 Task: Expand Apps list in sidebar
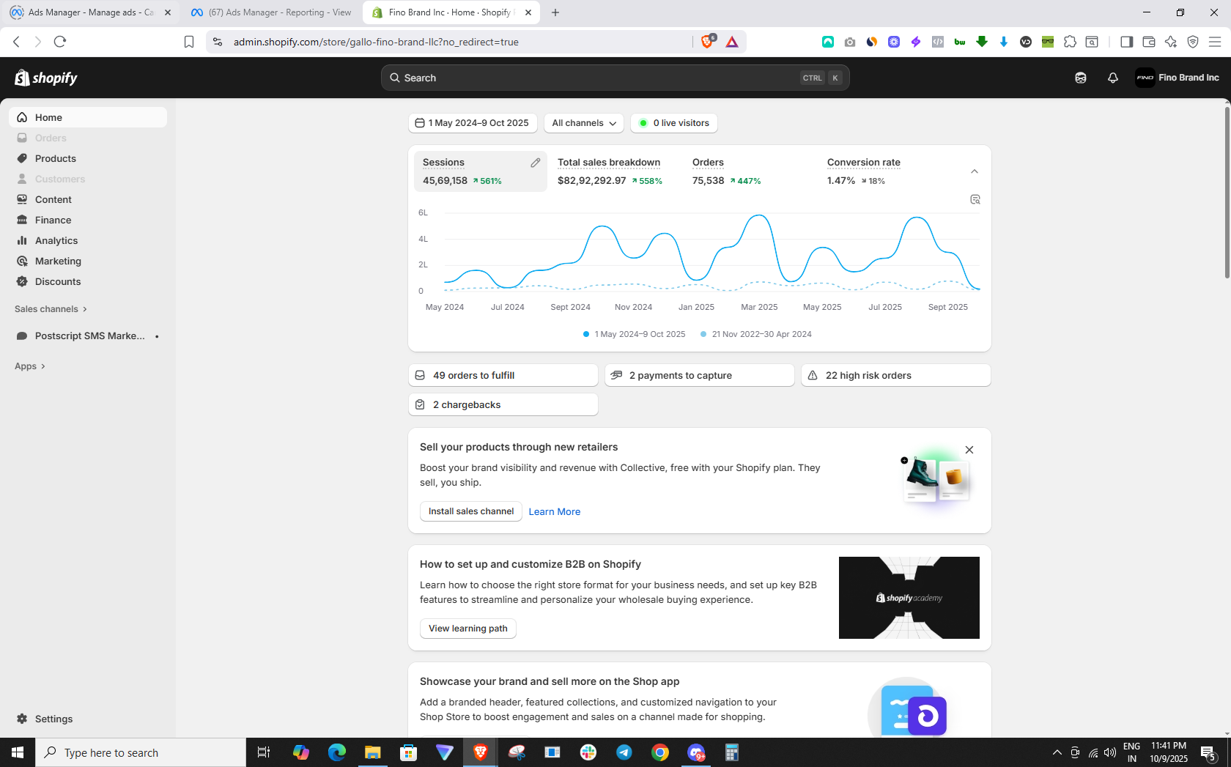pyautogui.click(x=30, y=366)
